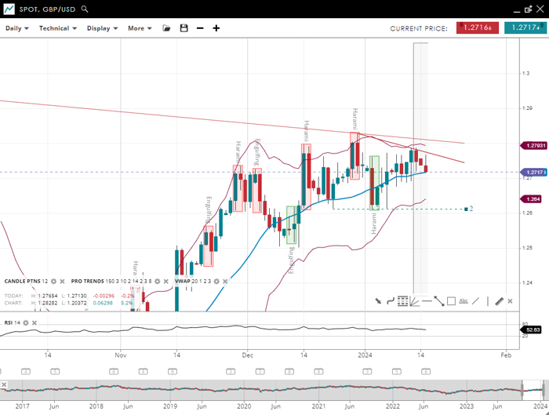Open Candle Ptns indicator settings gear
The height and width of the screenshot is (415, 549).
(x=54, y=281)
